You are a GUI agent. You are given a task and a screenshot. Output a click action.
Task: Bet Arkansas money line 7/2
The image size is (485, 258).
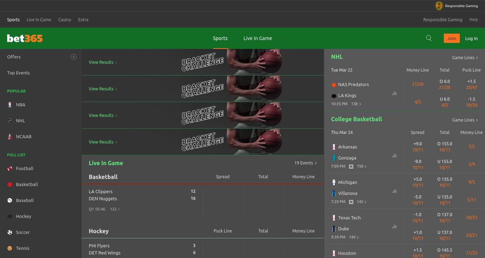[472, 147]
